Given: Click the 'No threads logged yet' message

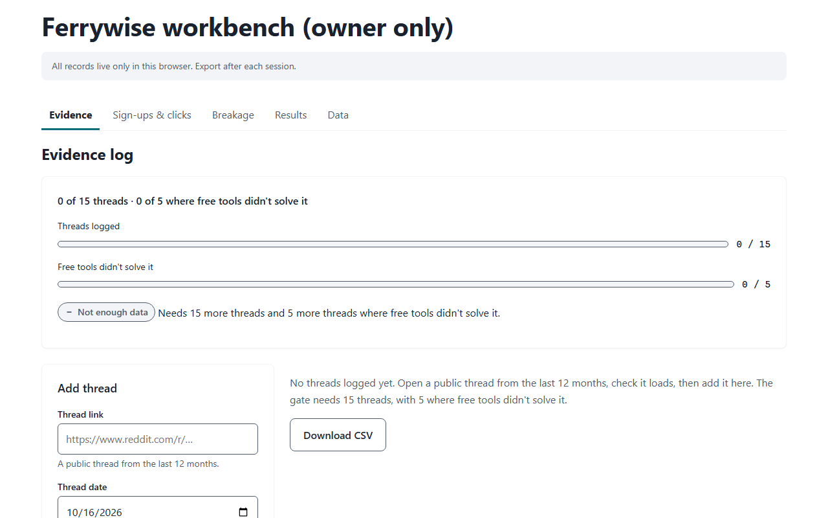Looking at the screenshot, I should [x=531, y=392].
